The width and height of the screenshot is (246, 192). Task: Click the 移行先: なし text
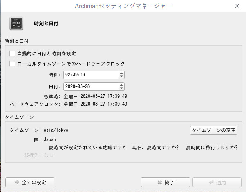[x=38, y=155]
